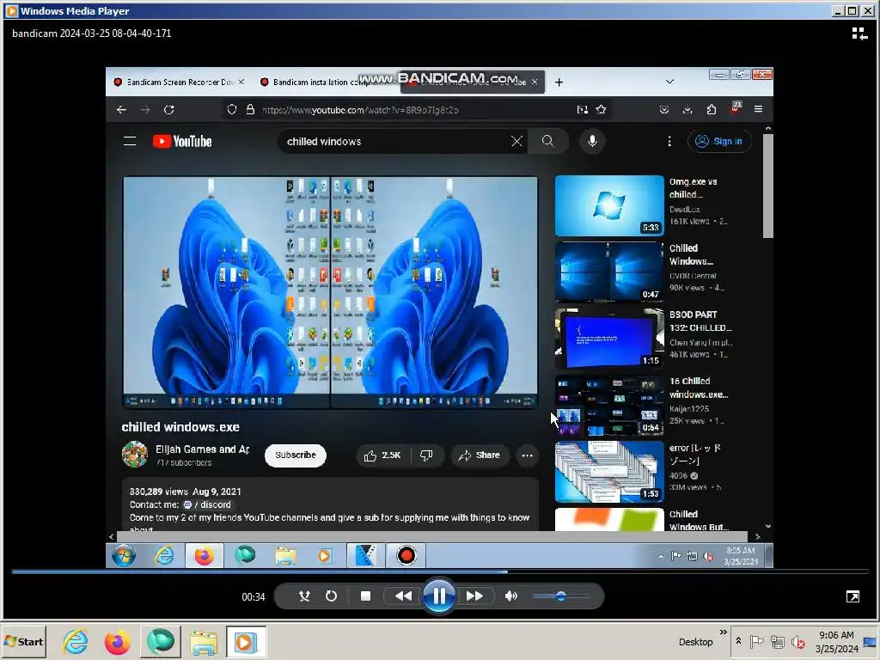Click the Elijah Games channel avatar
This screenshot has width=880, height=660.
pos(135,455)
